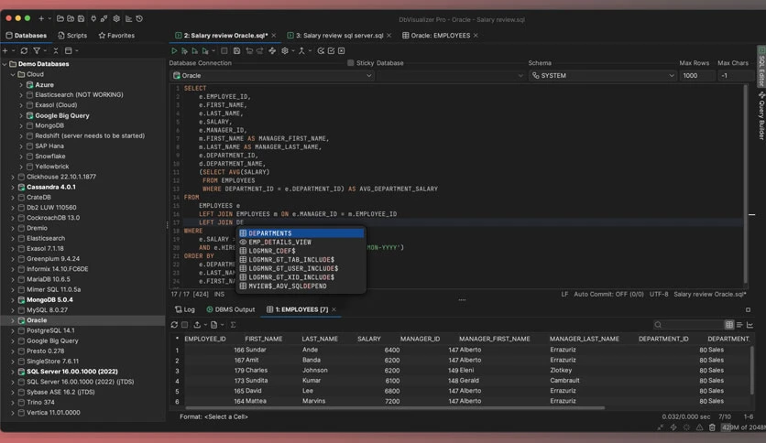766x443 pixels.
Task: Maximize the result panel
Action: tap(748, 309)
